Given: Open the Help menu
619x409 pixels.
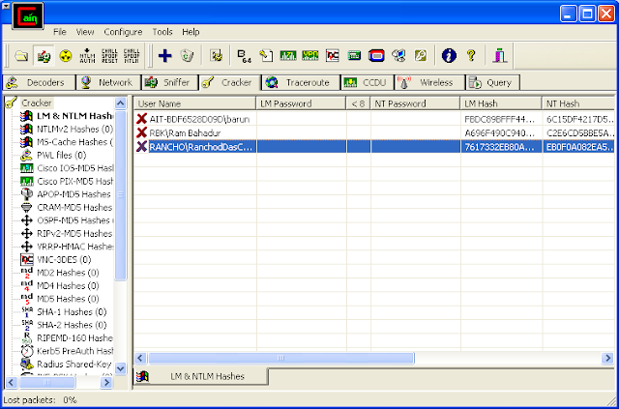Looking at the screenshot, I should [x=191, y=32].
